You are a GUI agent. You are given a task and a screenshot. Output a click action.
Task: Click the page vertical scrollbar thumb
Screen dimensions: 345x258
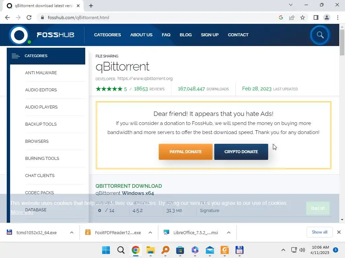pos(342,42)
